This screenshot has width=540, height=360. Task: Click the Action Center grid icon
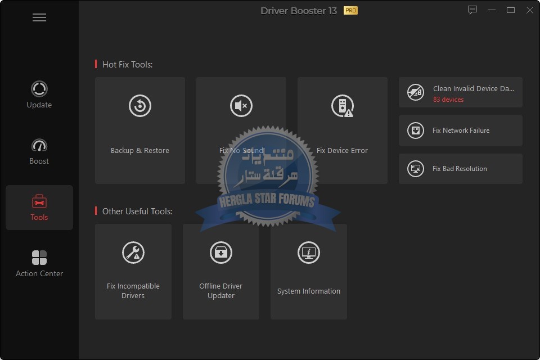39,258
